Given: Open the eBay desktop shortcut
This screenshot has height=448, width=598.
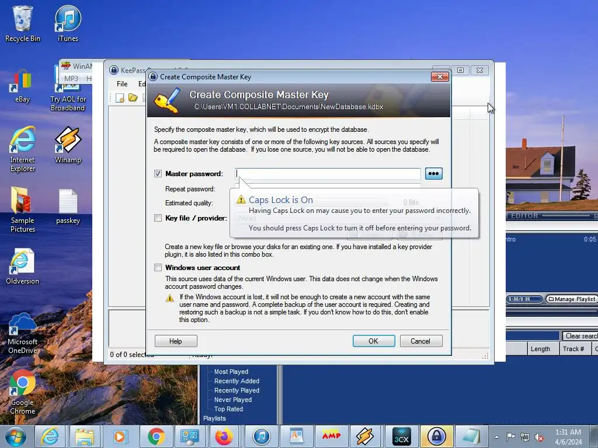Looking at the screenshot, I should click(23, 86).
